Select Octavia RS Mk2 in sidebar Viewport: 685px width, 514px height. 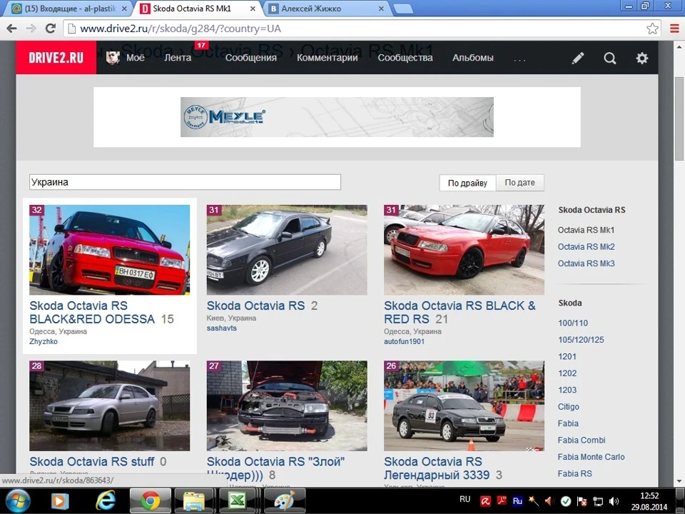coord(587,247)
